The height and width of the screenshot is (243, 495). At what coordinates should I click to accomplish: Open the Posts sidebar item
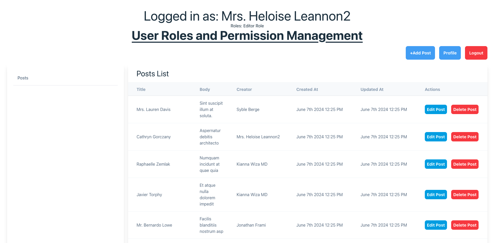pyautogui.click(x=23, y=78)
